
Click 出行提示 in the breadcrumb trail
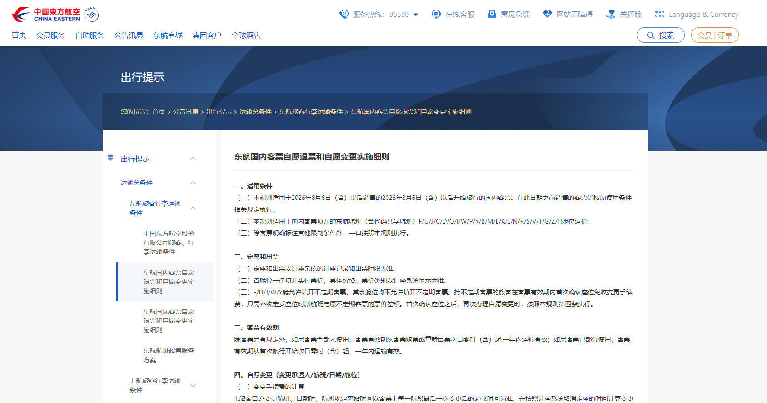click(219, 112)
